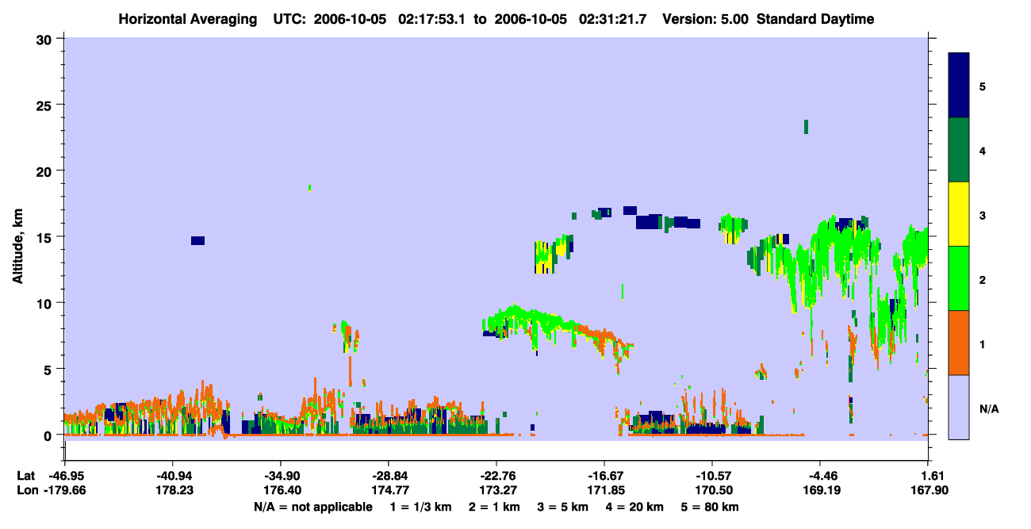
Task: Click the lavender N/A color swatch
Action: pyautogui.click(x=959, y=407)
